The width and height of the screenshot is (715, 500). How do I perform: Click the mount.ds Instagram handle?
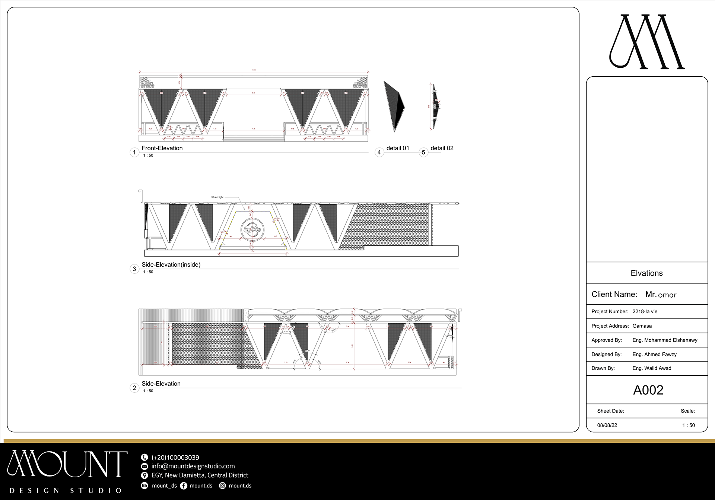click(240, 485)
